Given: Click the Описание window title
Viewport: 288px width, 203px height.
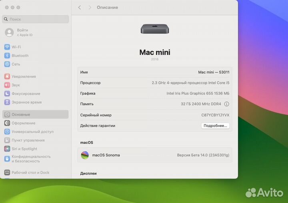Looking at the screenshot, I should [108, 7].
